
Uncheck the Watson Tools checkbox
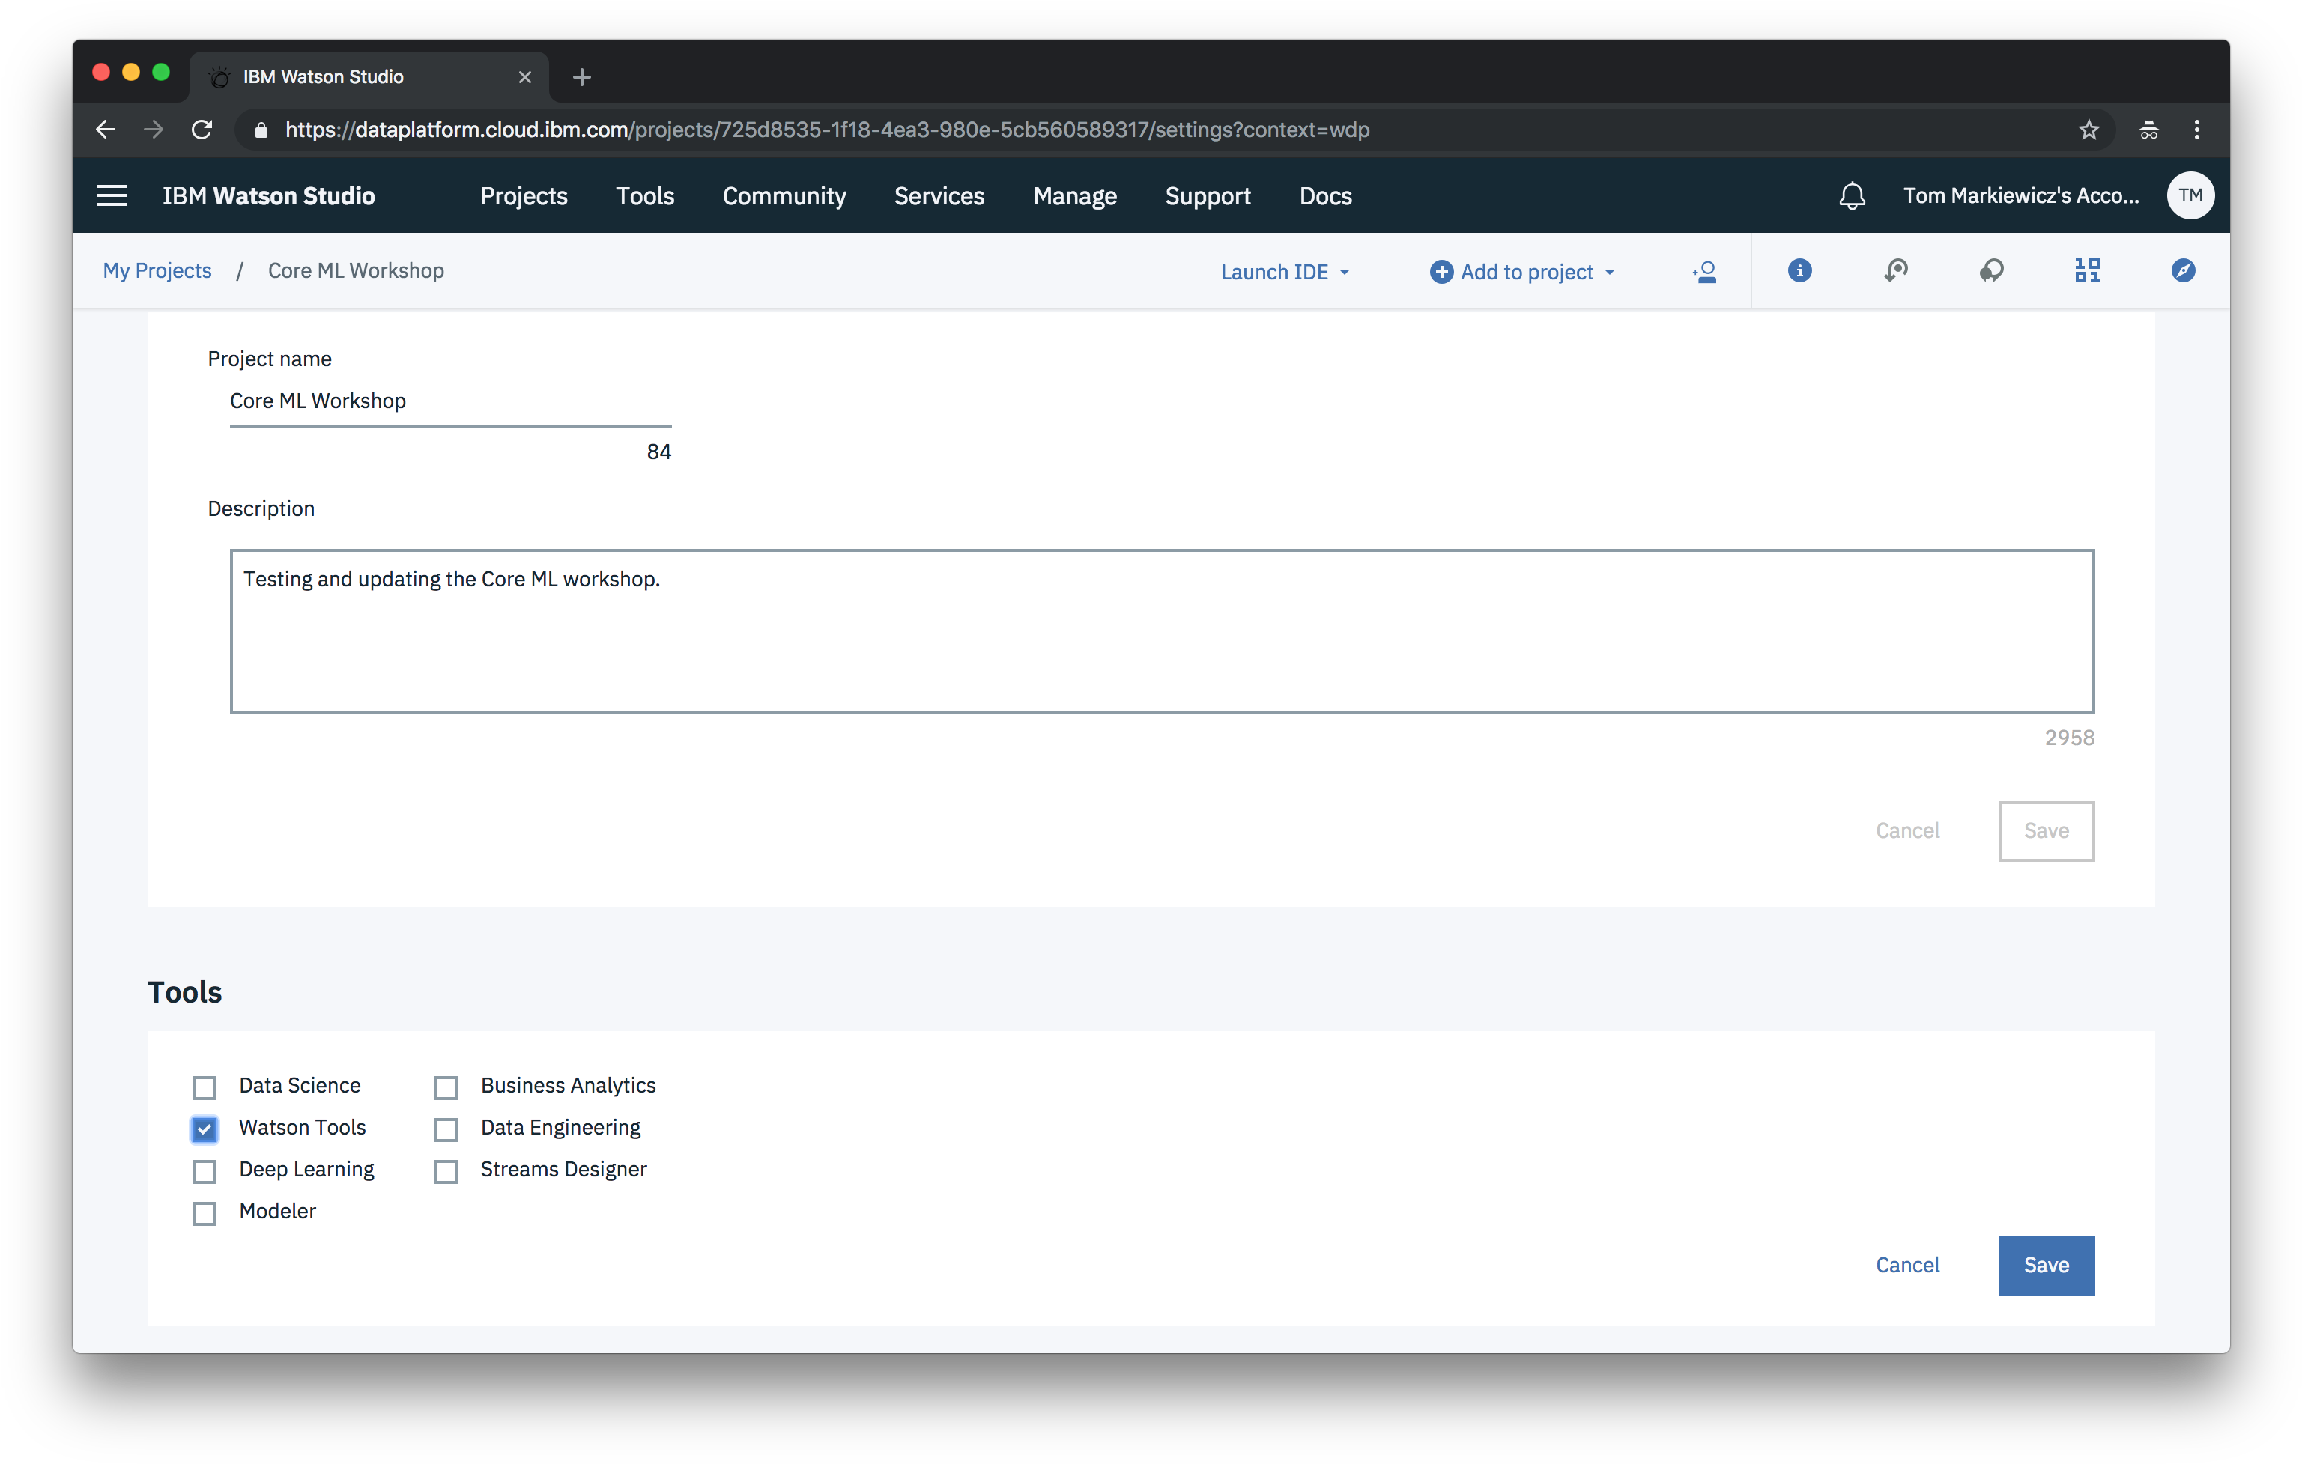pos(205,1129)
